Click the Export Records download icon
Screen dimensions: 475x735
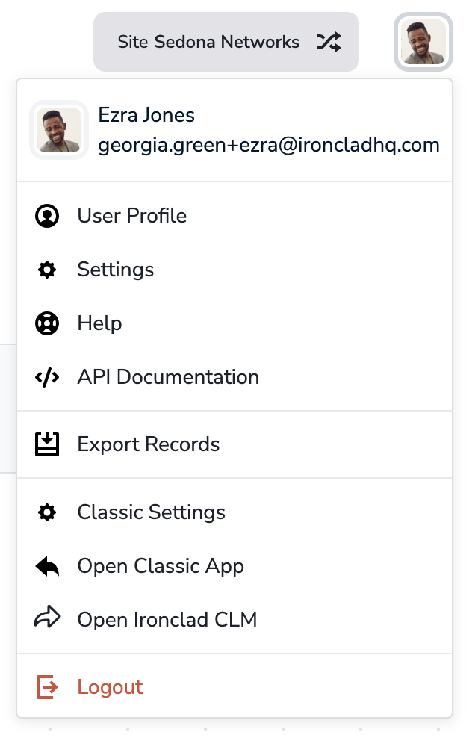47,444
